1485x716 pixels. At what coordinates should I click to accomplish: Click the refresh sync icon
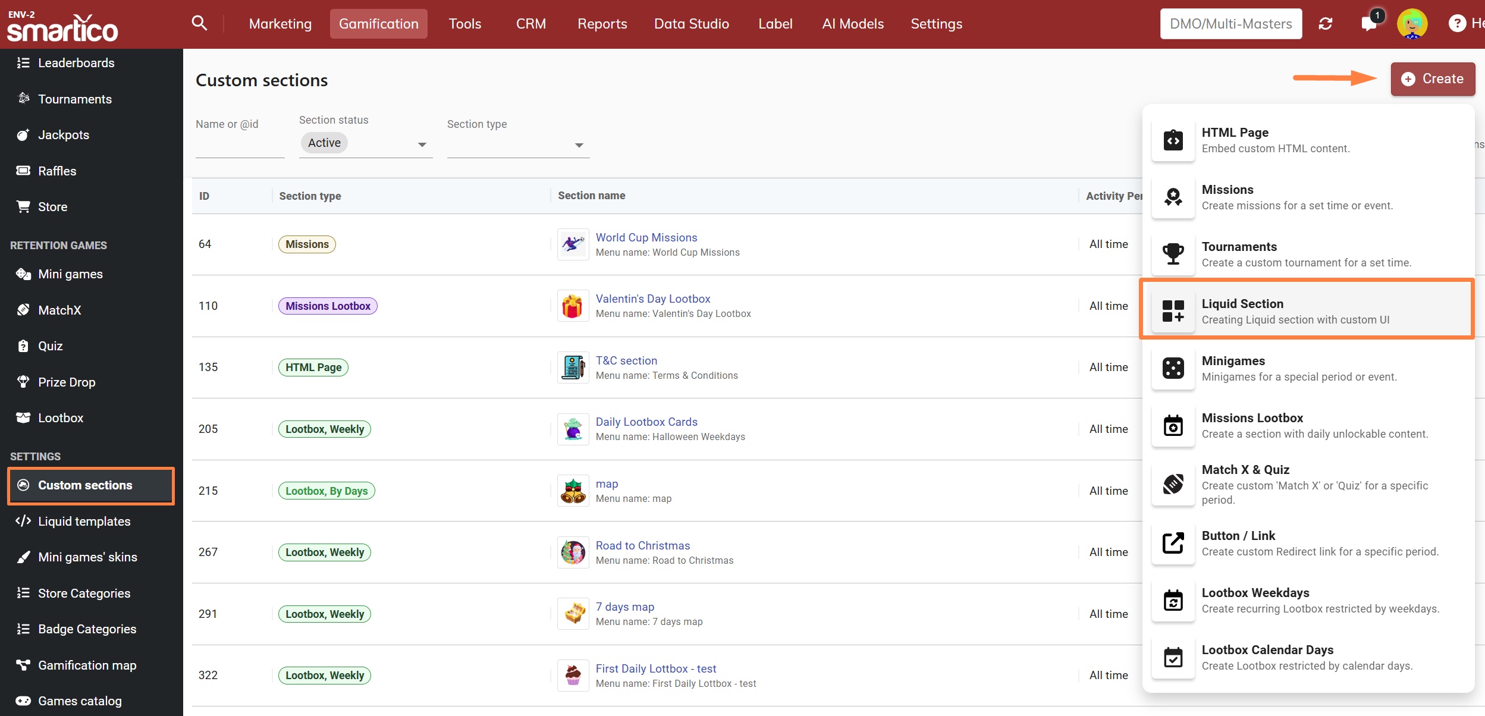click(1325, 24)
